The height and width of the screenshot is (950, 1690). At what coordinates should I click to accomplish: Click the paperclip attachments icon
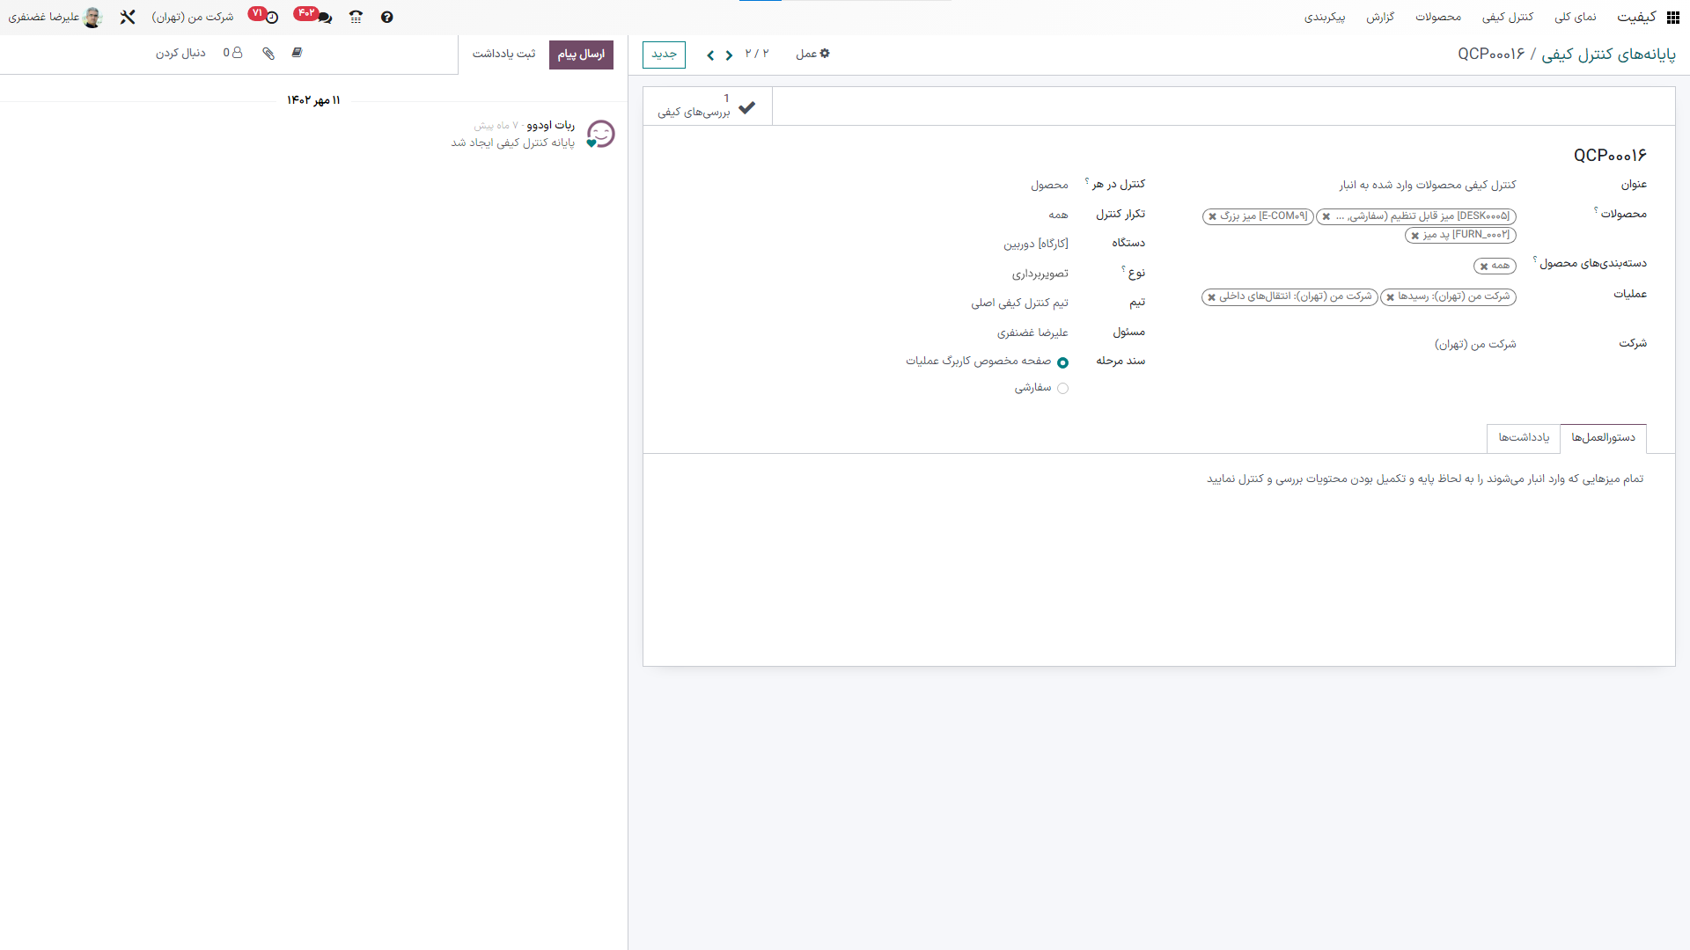point(268,54)
